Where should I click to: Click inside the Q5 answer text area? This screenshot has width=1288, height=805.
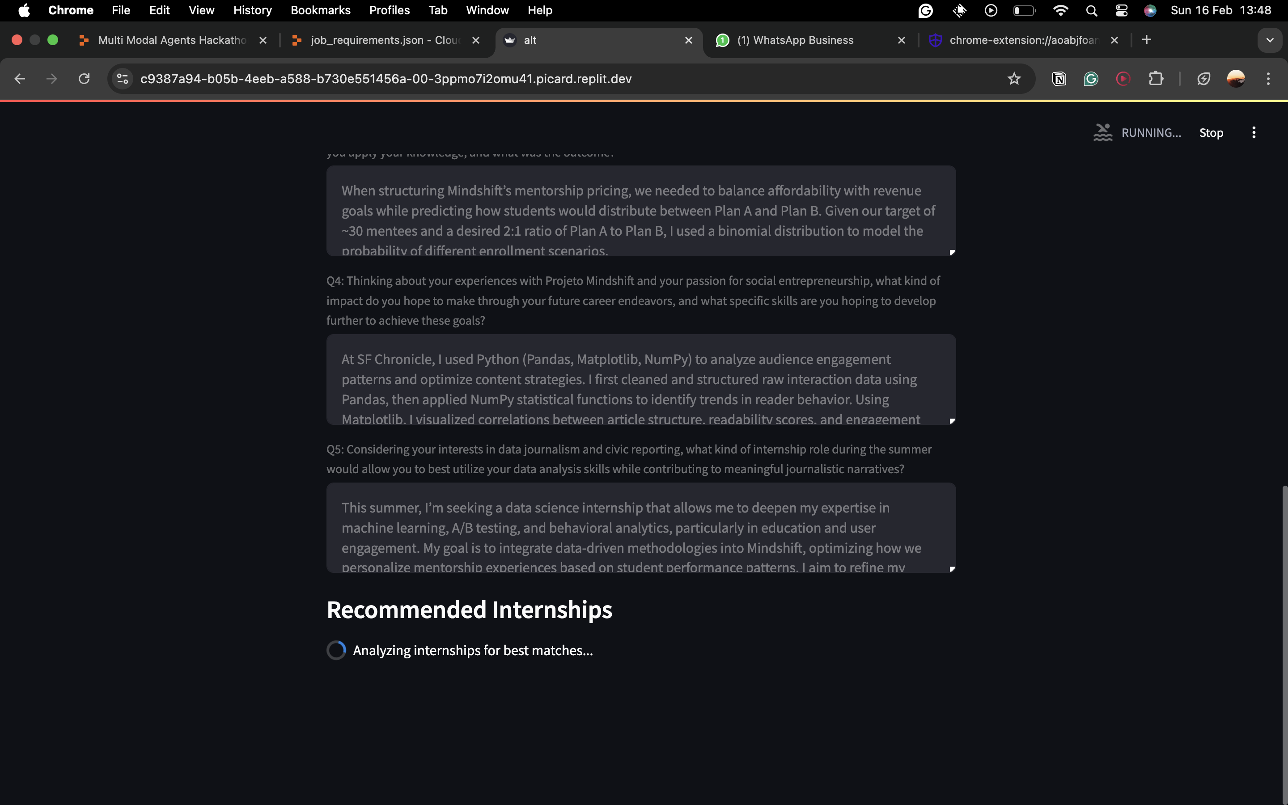(640, 528)
